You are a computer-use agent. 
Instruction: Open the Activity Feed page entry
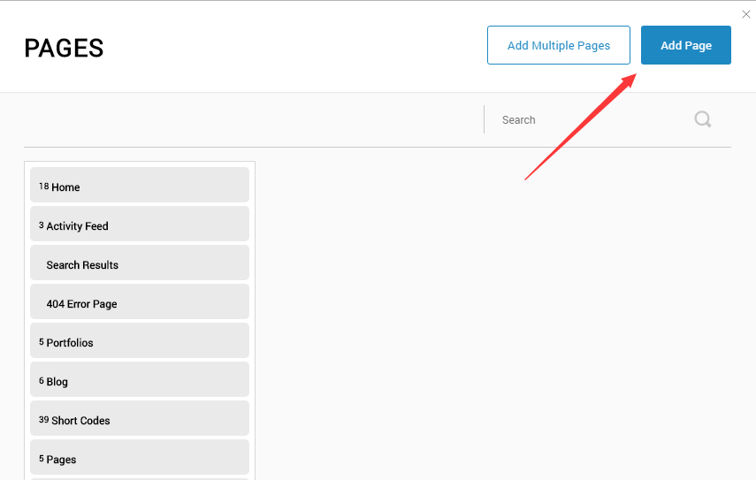click(140, 225)
